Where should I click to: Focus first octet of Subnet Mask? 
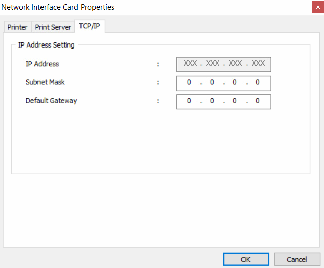point(189,82)
